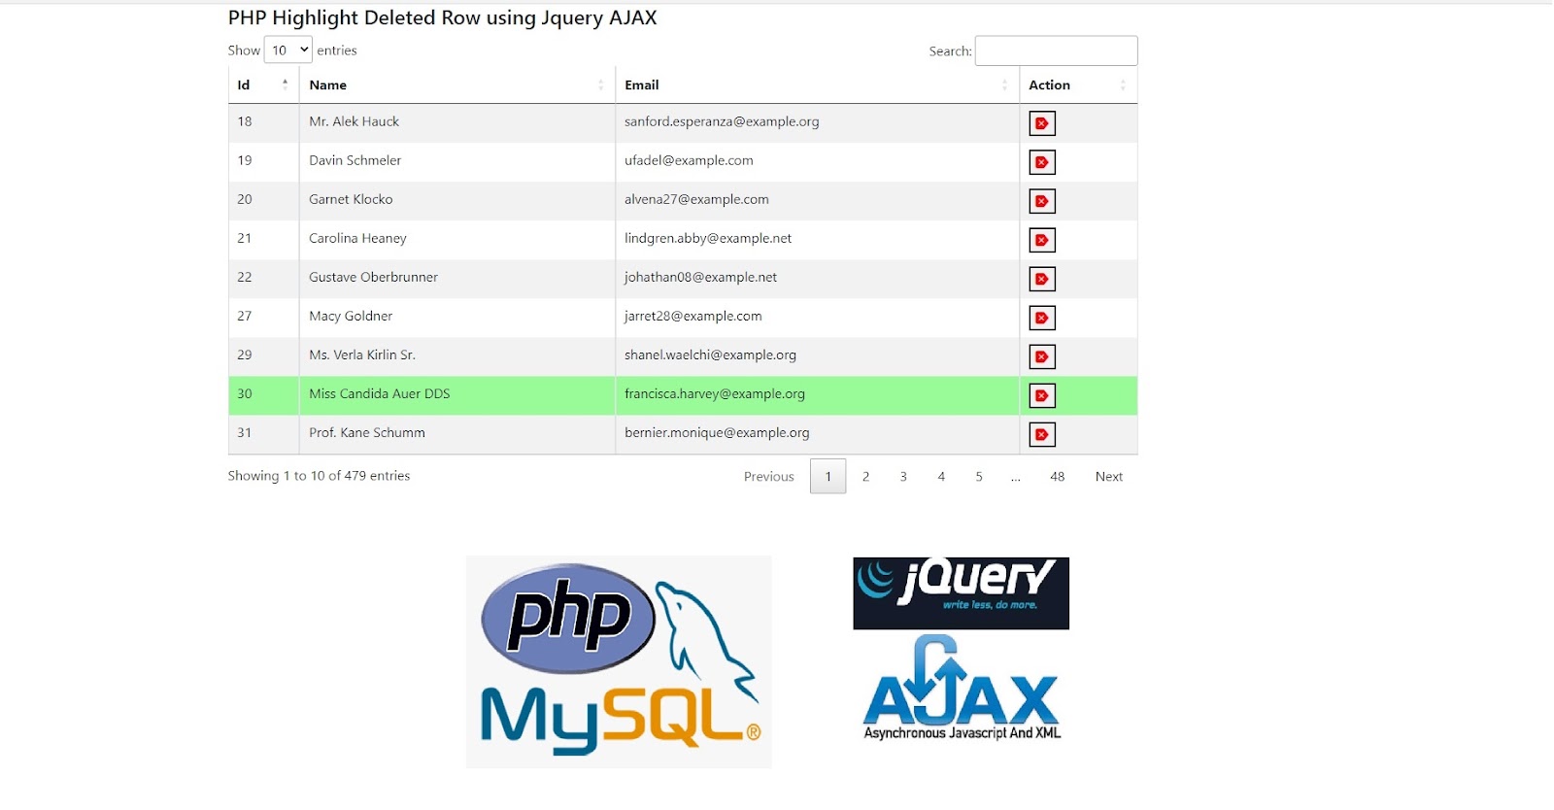Select pagination page 1
Image resolution: width=1554 pixels, height=810 pixels.
pos(828,476)
